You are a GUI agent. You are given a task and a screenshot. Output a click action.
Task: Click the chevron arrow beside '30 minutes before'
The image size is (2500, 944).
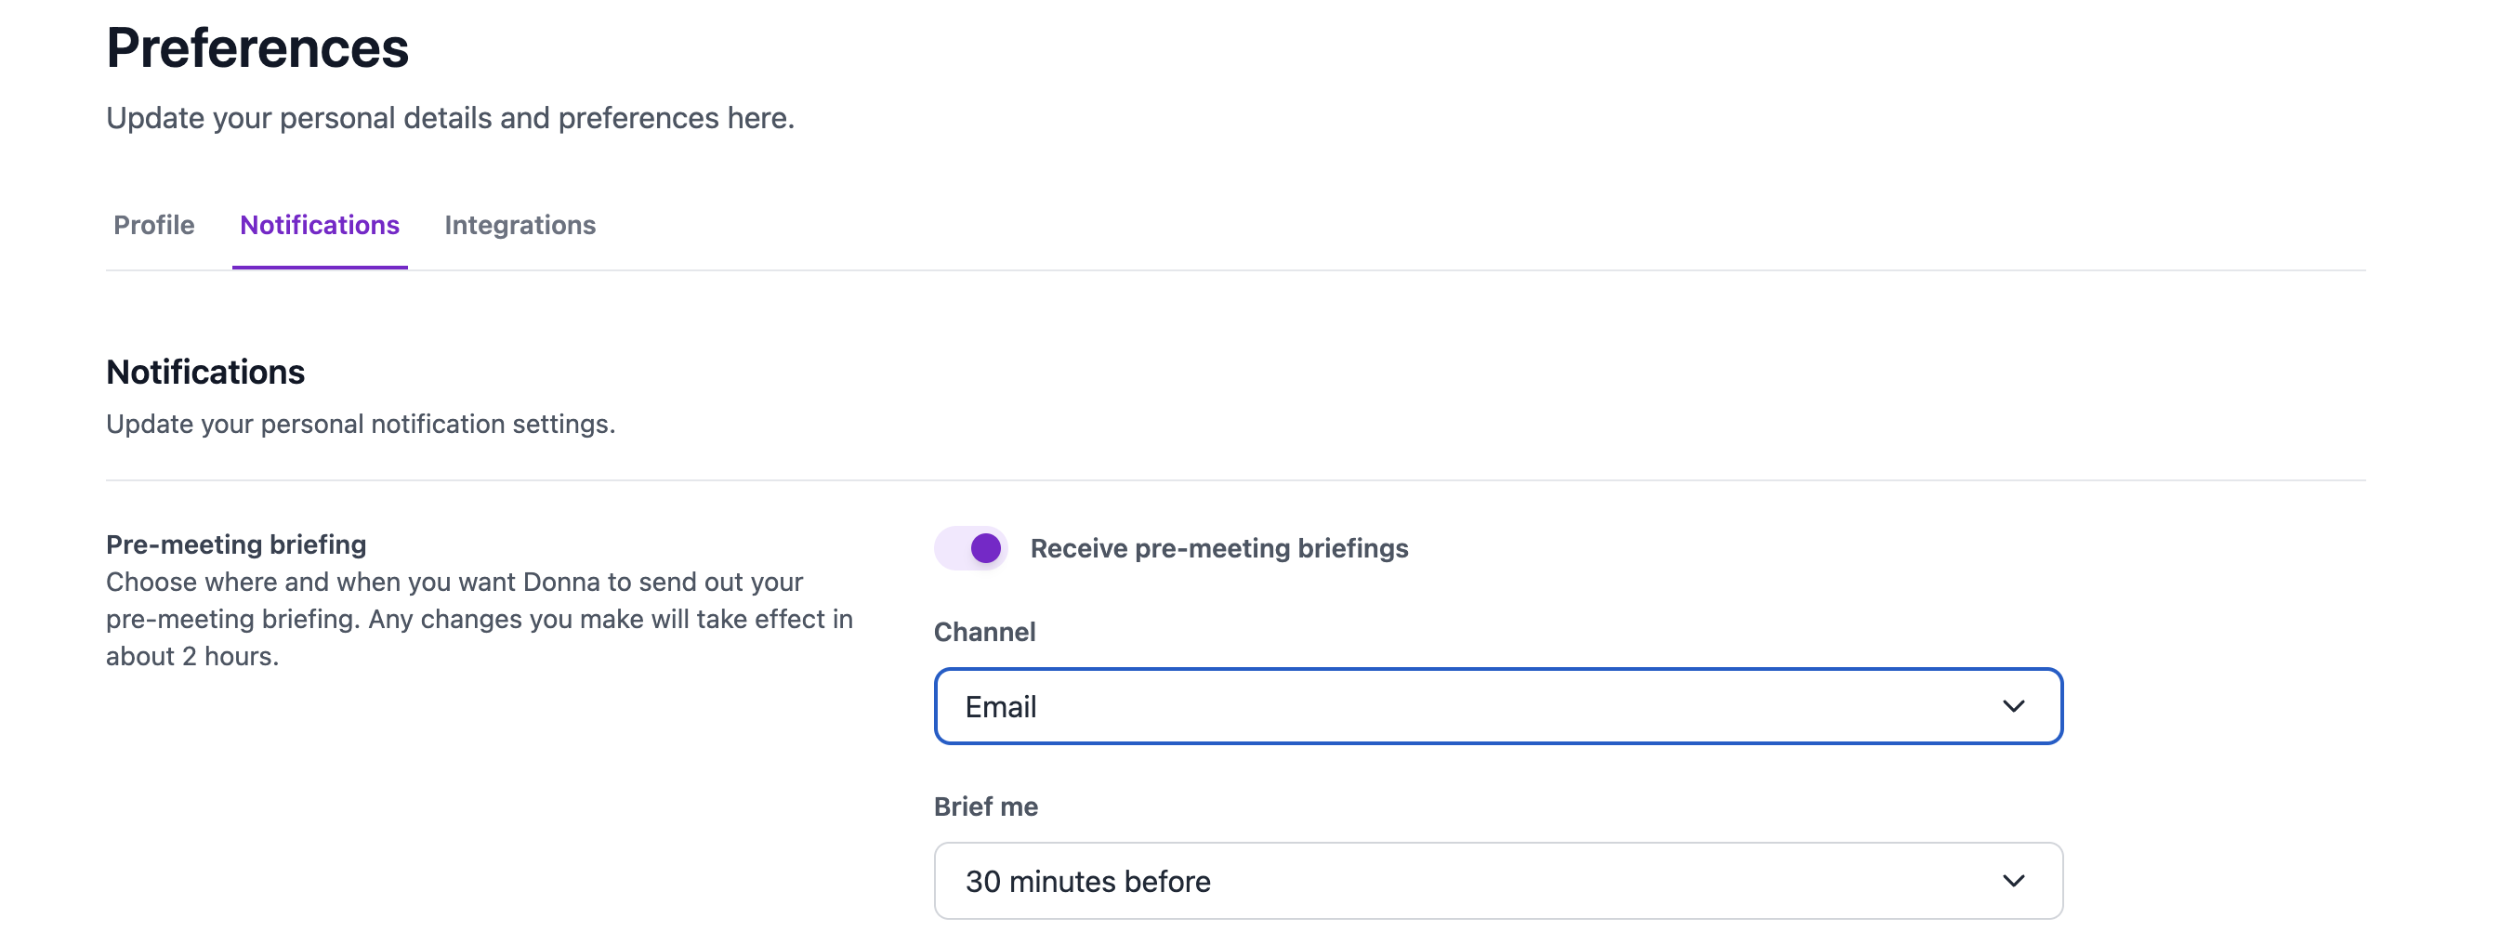(x=2013, y=881)
